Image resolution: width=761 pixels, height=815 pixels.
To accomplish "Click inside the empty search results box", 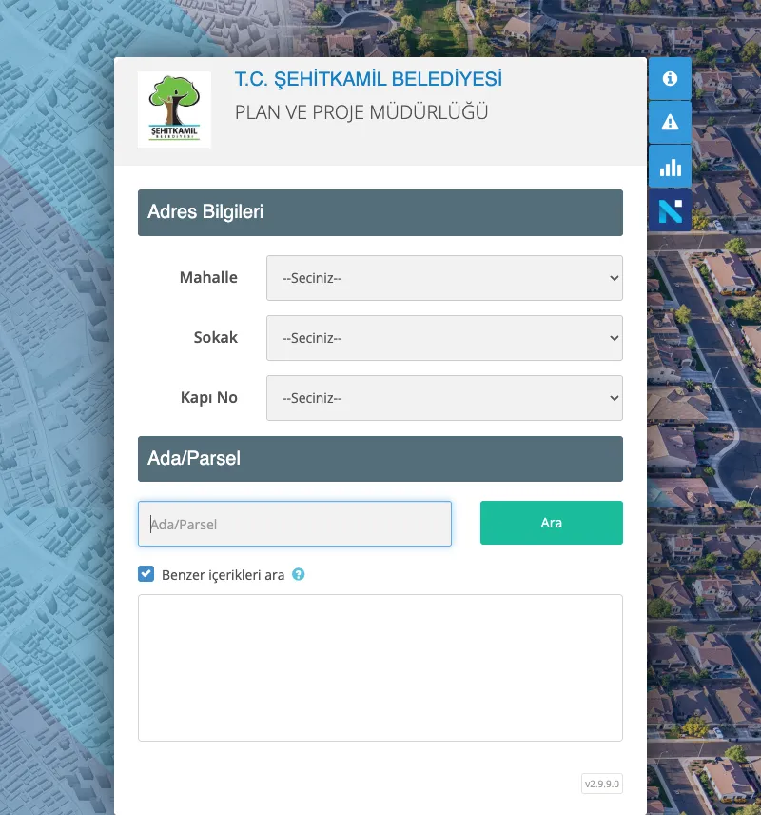I will pyautogui.click(x=380, y=667).
